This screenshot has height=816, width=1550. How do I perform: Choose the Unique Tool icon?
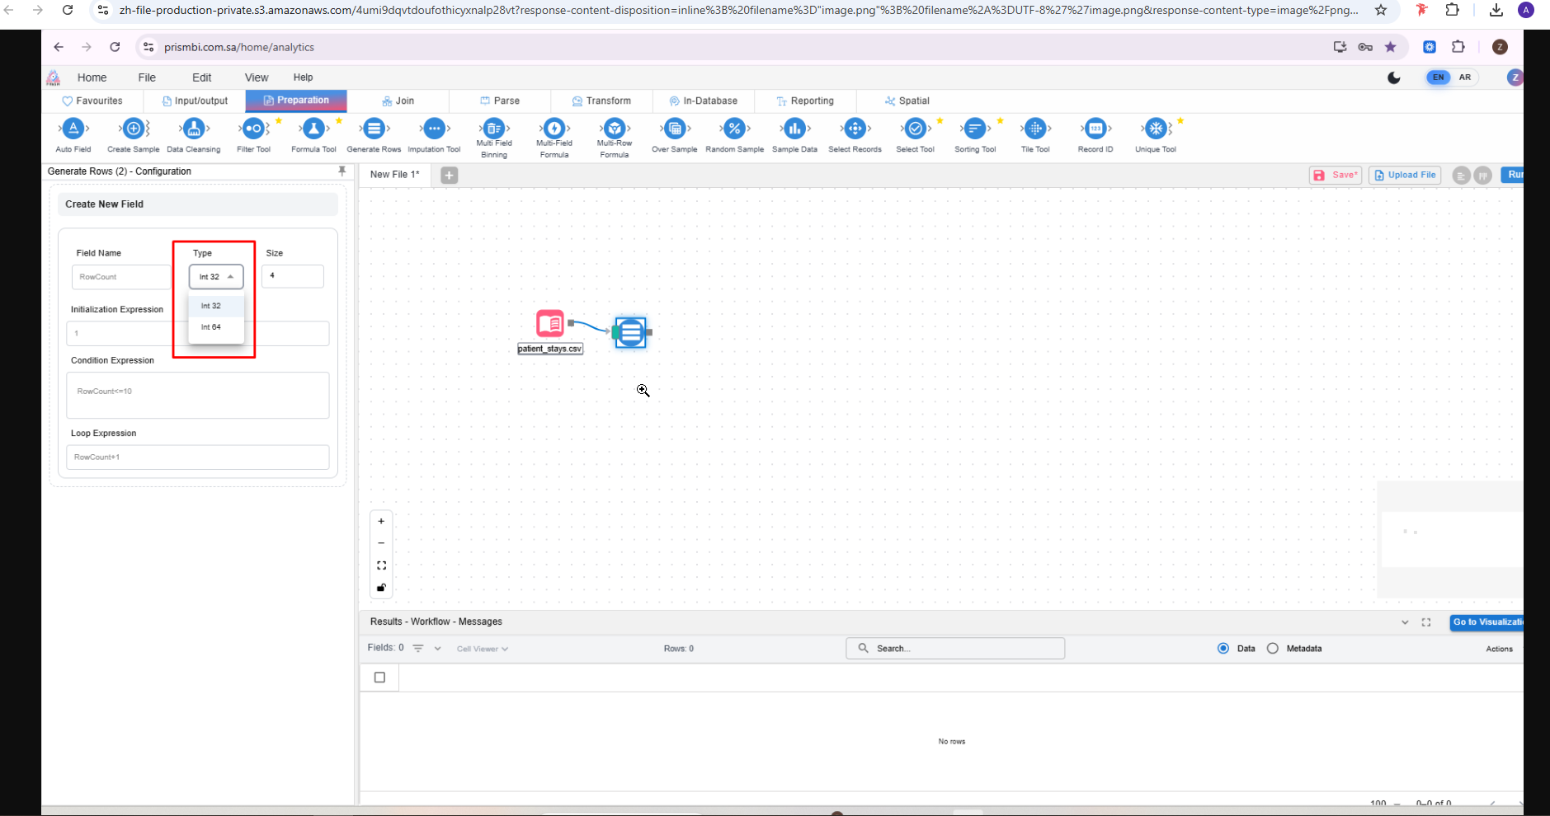(x=1155, y=129)
